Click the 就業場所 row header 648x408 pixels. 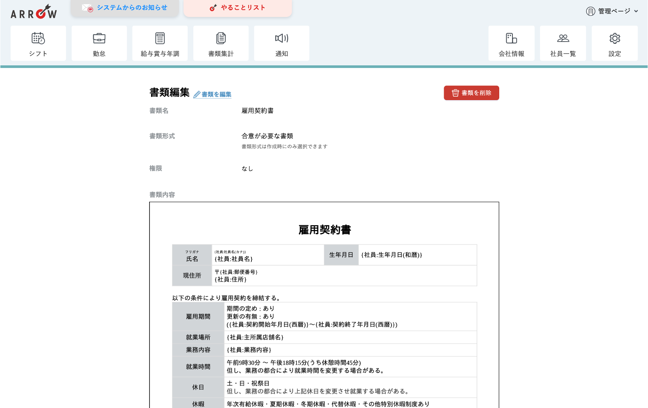198,337
